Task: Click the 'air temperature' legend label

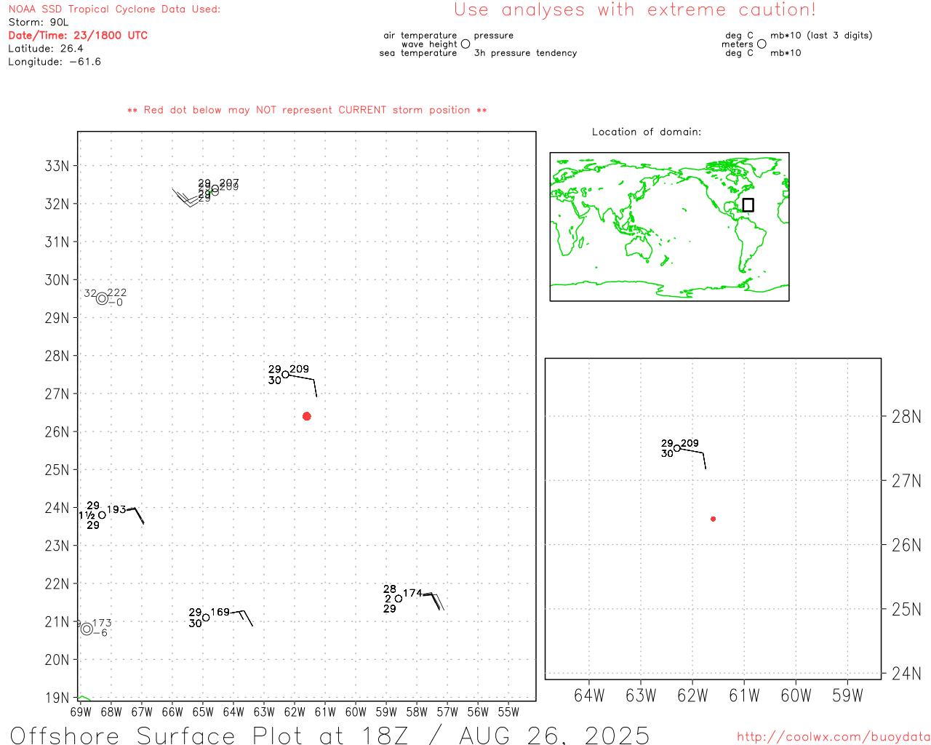Action: (420, 36)
